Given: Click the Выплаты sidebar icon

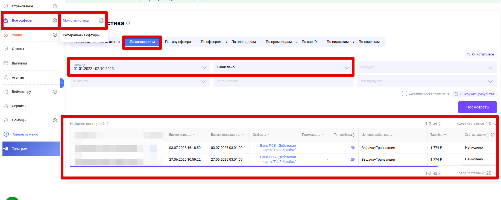Looking at the screenshot, I should tap(6, 63).
